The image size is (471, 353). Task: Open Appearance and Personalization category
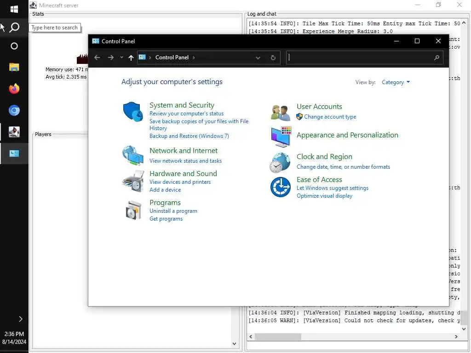[x=347, y=135]
